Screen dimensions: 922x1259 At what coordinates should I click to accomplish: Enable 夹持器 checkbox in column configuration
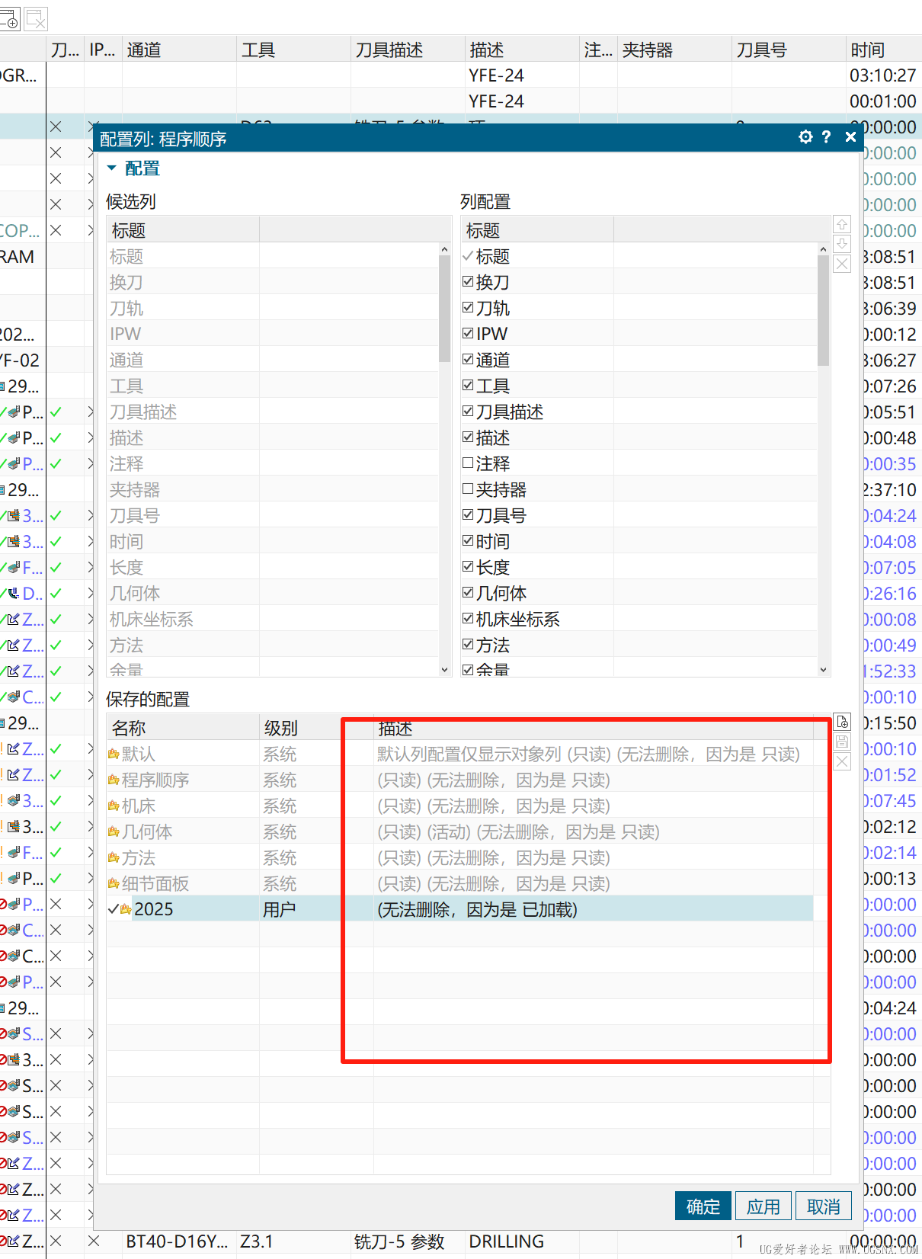click(468, 489)
